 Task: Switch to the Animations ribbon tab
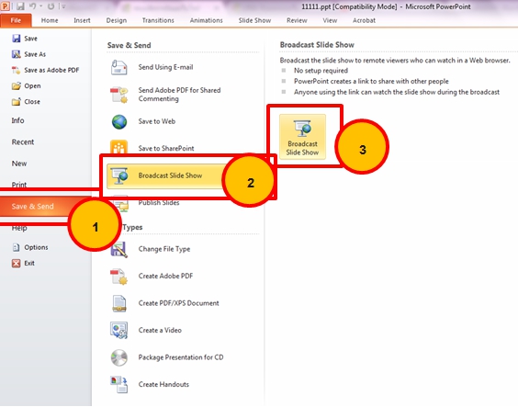(206, 20)
